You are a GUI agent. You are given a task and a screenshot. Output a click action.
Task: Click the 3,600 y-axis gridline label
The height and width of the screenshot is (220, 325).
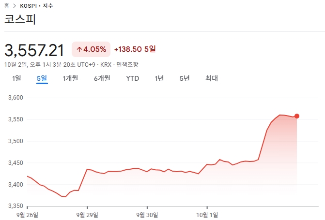click(16, 98)
